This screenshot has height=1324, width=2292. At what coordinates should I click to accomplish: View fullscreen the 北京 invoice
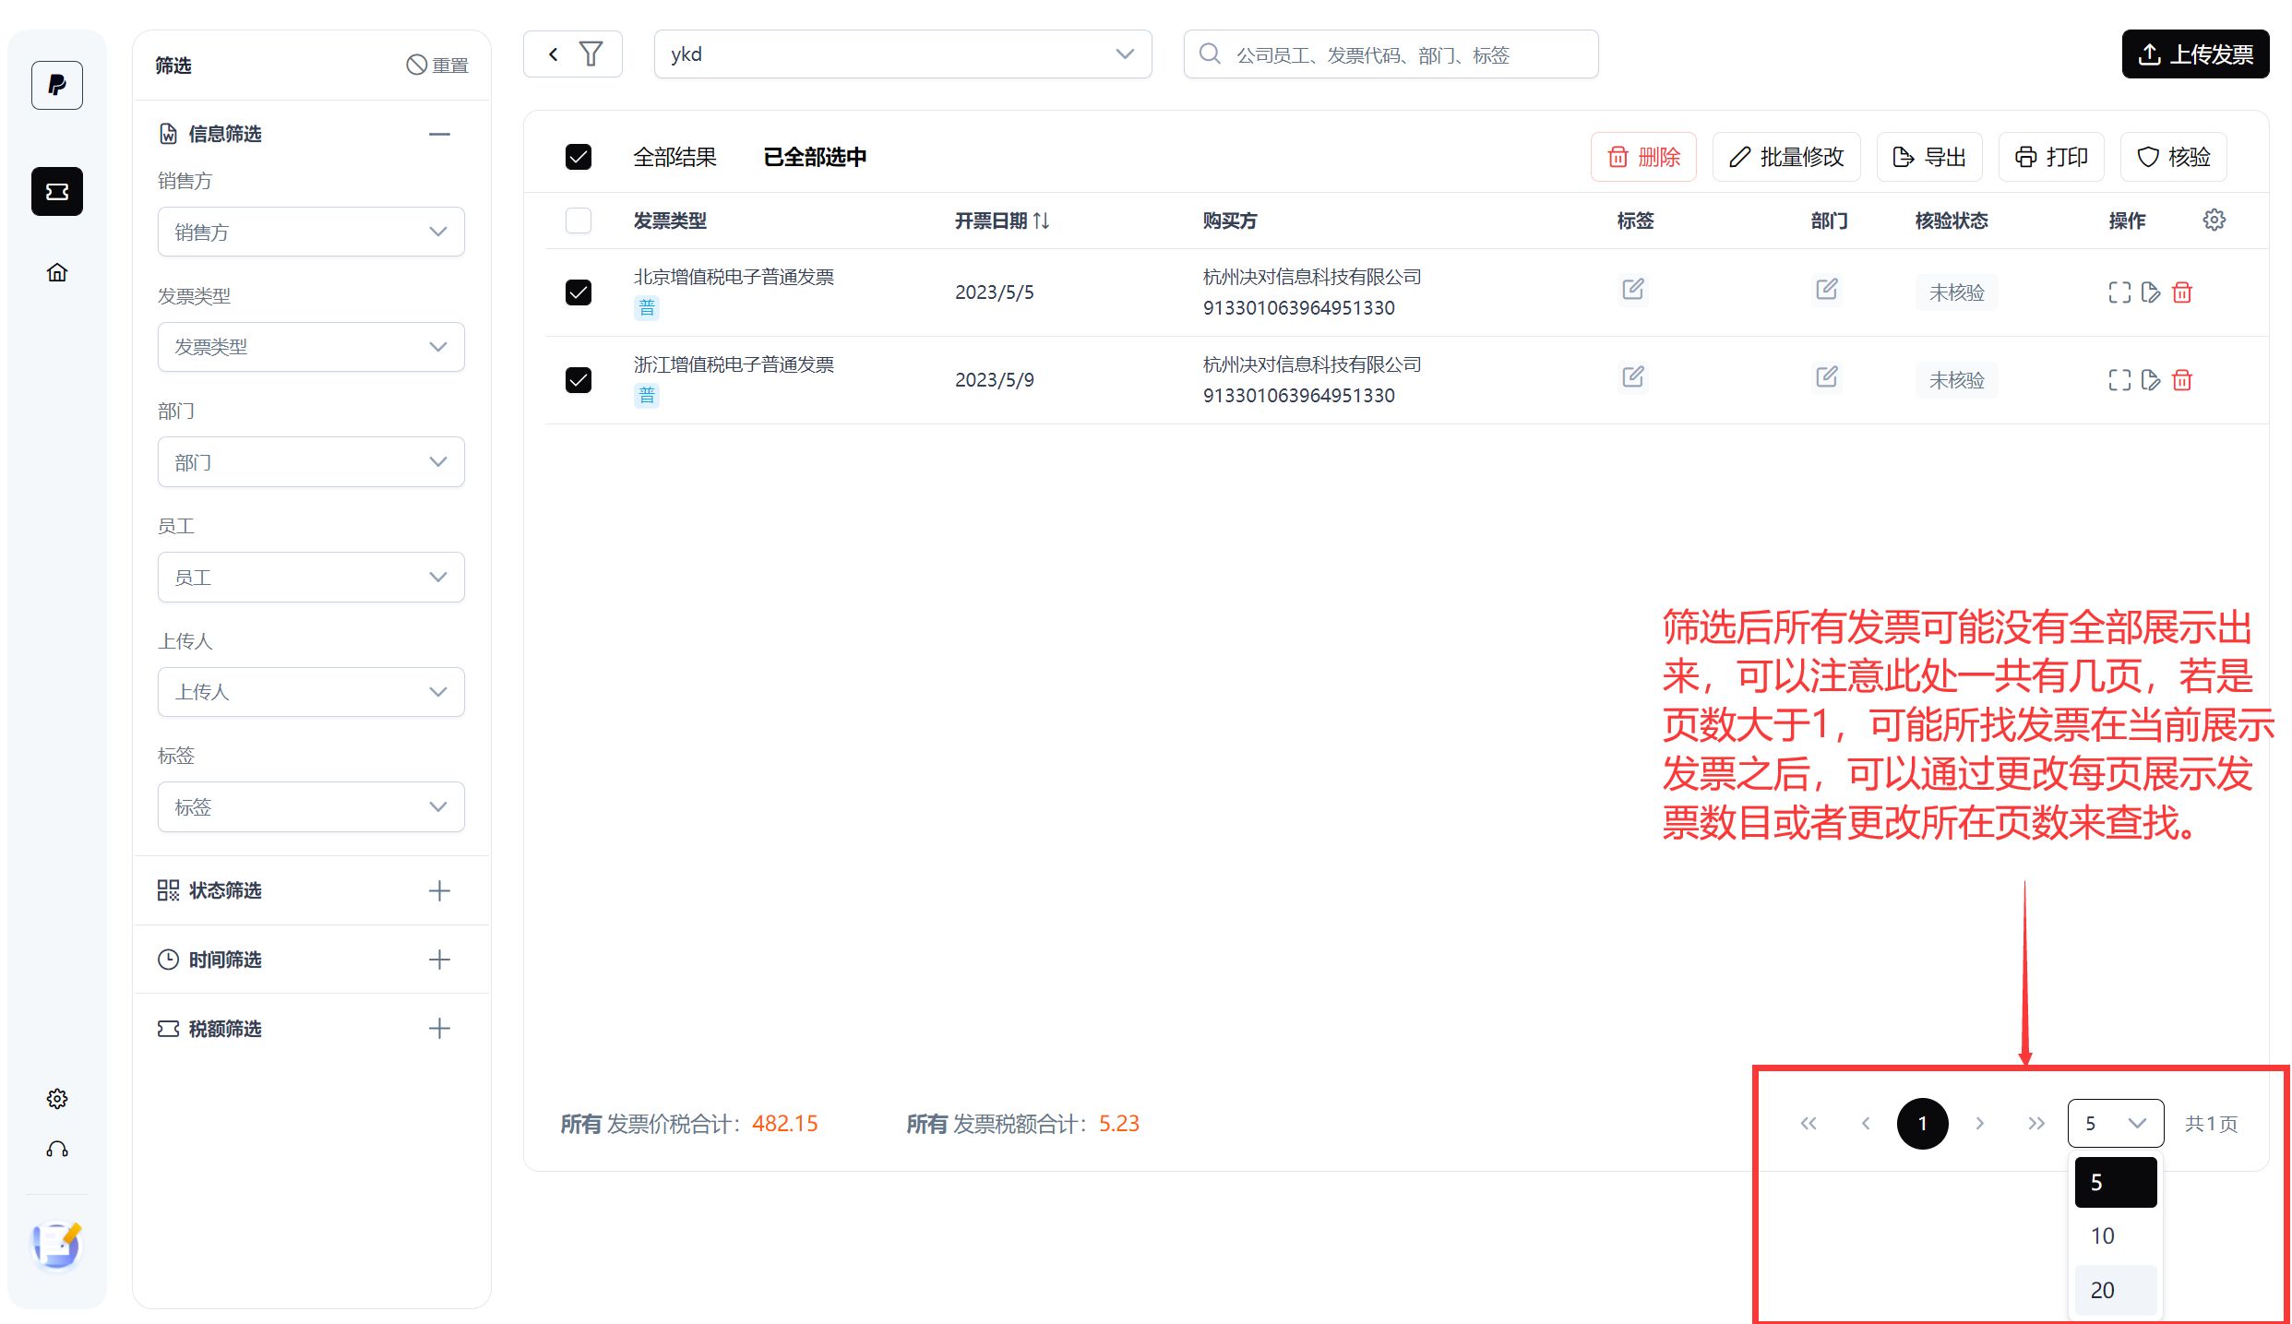2119,292
